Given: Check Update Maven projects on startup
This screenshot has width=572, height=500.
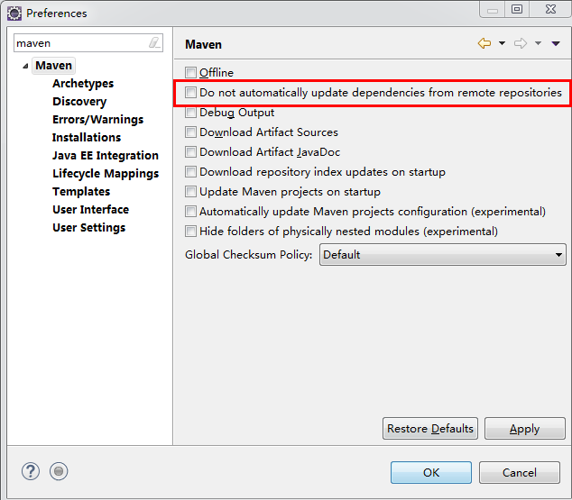Looking at the screenshot, I should 190,192.
